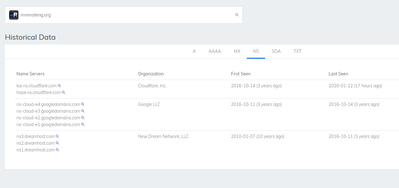Screen dimensions: 399x188
Task: Open the MX historical data tab
Action: pyautogui.click(x=237, y=51)
